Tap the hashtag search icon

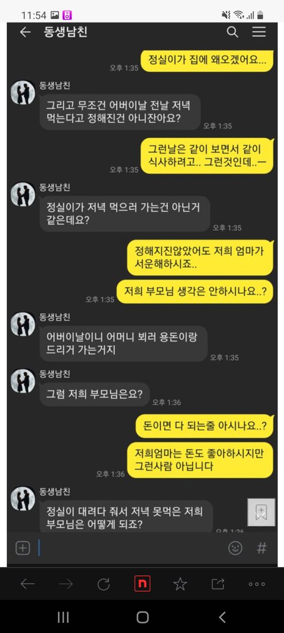262,548
